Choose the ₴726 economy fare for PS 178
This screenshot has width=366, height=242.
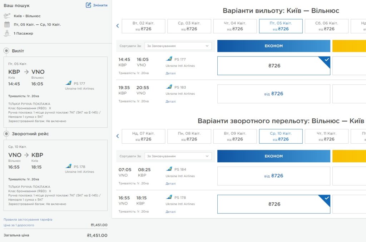[x=274, y=204]
